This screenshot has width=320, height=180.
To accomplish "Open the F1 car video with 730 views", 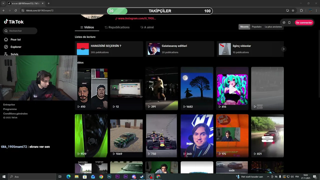I will point(161,136).
